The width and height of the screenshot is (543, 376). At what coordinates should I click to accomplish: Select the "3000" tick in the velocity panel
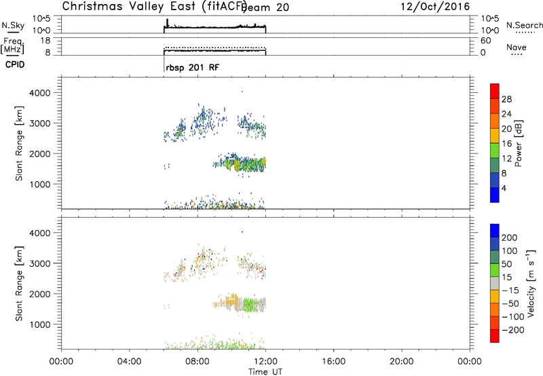pos(40,263)
